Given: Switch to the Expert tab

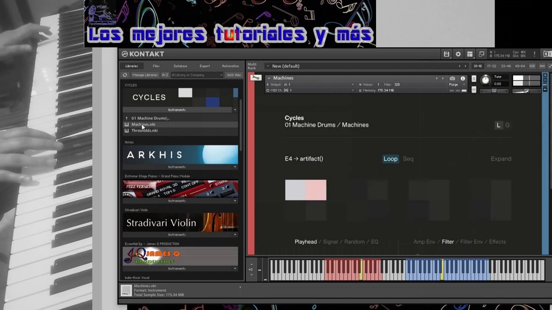Looking at the screenshot, I should [205, 66].
